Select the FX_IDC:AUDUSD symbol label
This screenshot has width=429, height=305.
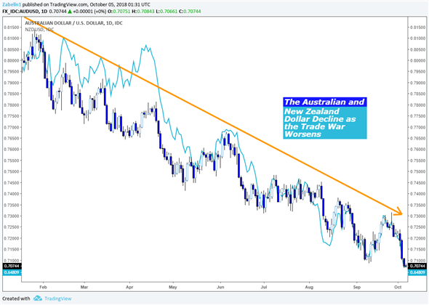pos(20,12)
